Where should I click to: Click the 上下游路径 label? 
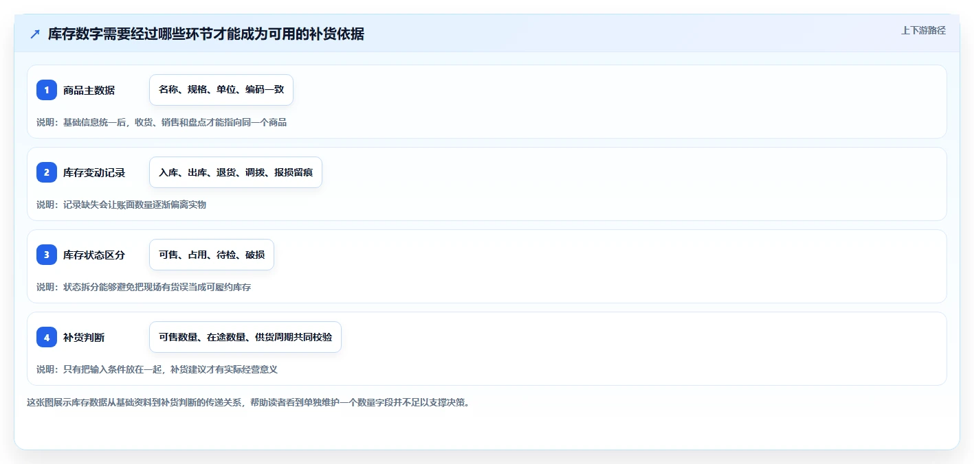click(x=924, y=30)
